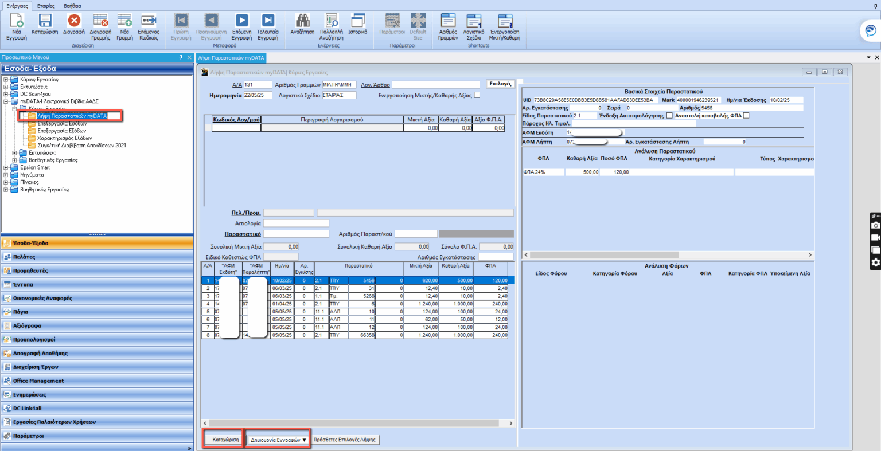Expand the DC Scan4you tree node
The image size is (881, 451).
[x=6, y=94]
